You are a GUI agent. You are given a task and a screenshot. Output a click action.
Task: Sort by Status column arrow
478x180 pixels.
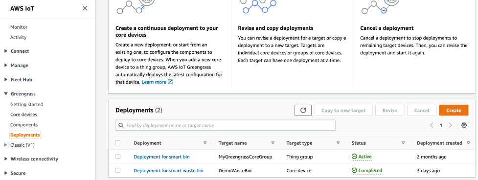403,143
